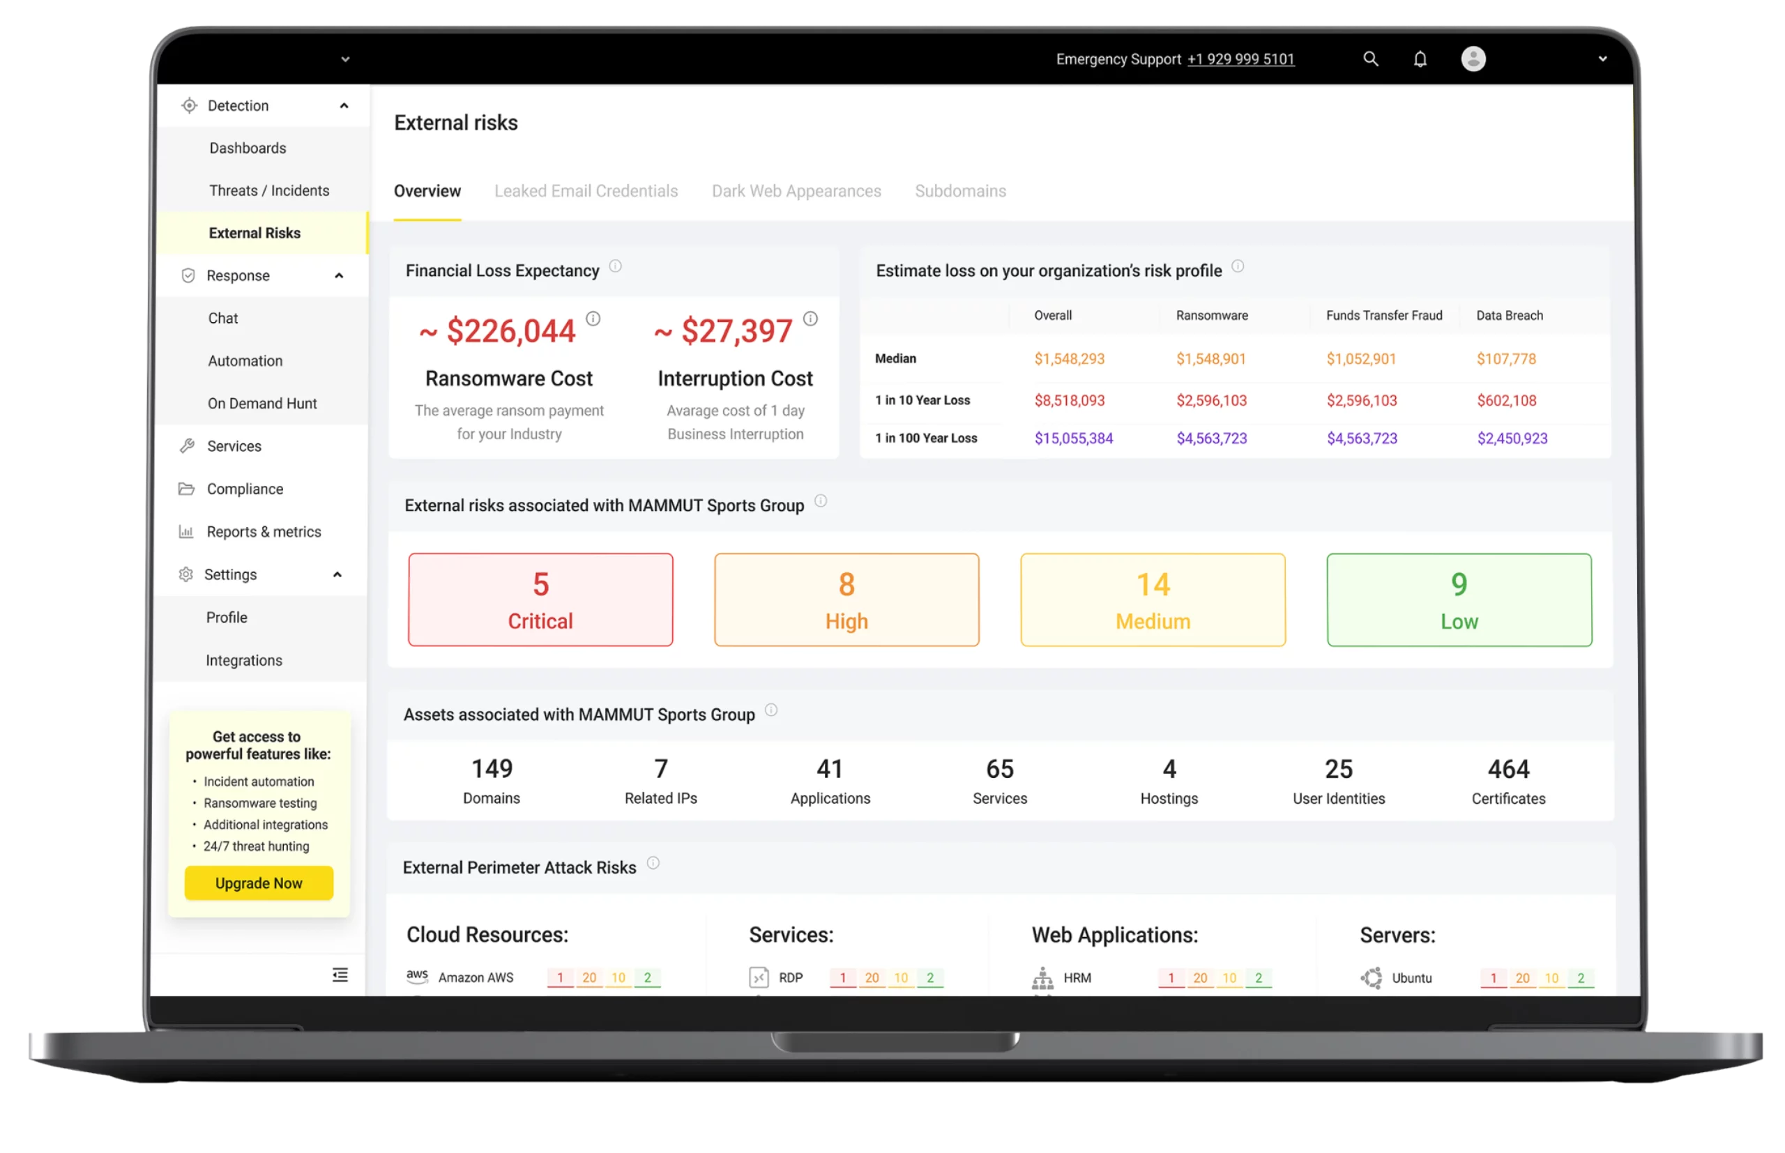Click the Median Overall value $1,548,293

[1069, 358]
